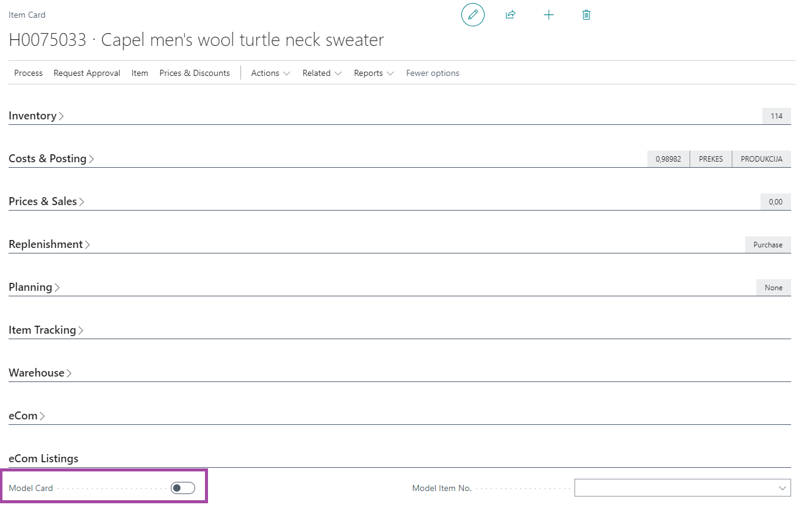Expand the Planning section
The width and height of the screenshot is (796, 510).
pos(34,287)
